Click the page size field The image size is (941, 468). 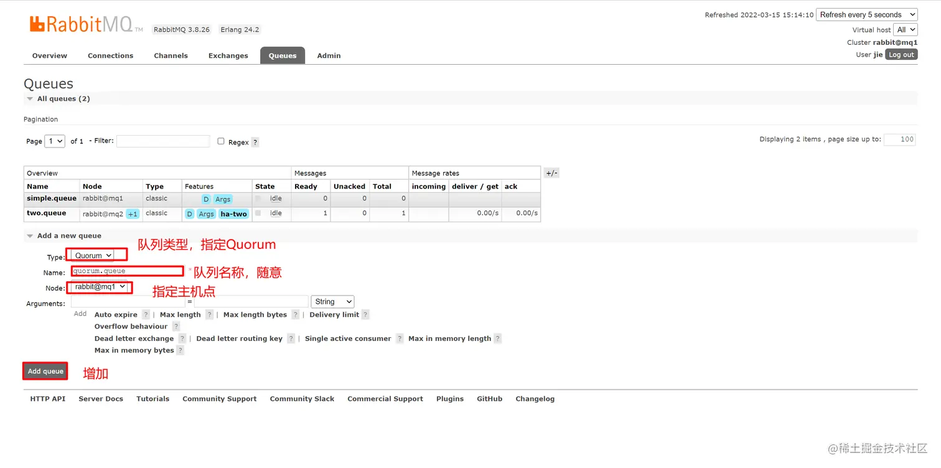pyautogui.click(x=899, y=139)
